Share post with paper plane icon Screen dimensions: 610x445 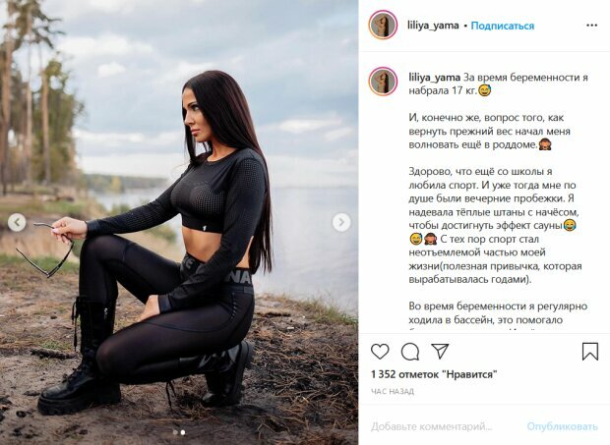(x=440, y=351)
